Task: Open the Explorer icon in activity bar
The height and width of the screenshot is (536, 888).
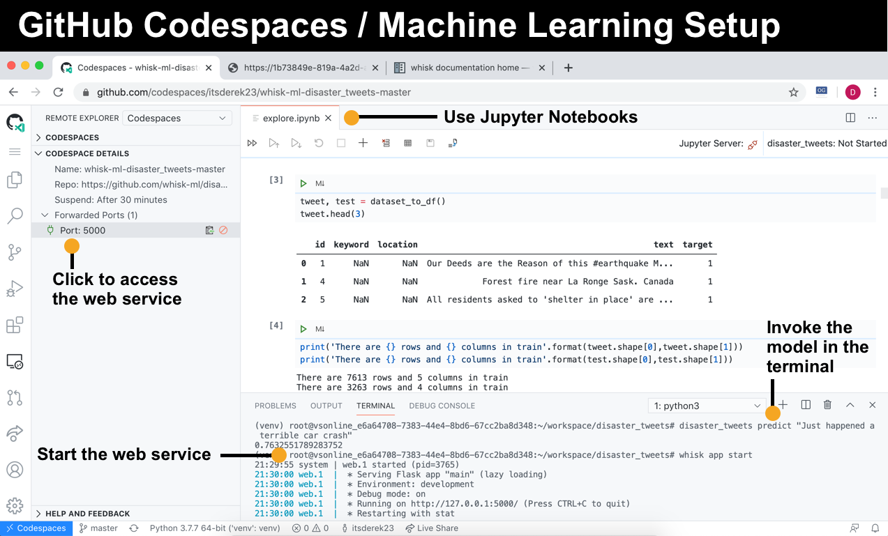Action: pyautogui.click(x=15, y=181)
